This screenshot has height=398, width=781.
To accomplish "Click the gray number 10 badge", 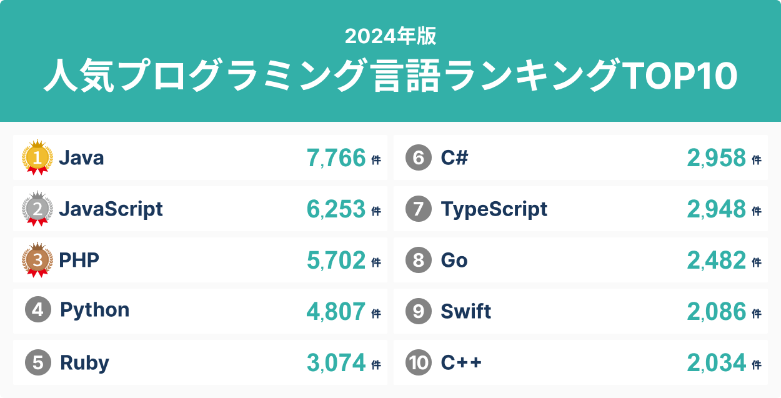I will [419, 362].
